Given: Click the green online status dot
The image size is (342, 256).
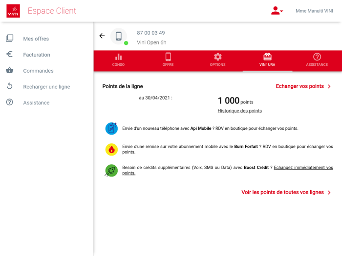Looking at the screenshot, I should (126, 43).
